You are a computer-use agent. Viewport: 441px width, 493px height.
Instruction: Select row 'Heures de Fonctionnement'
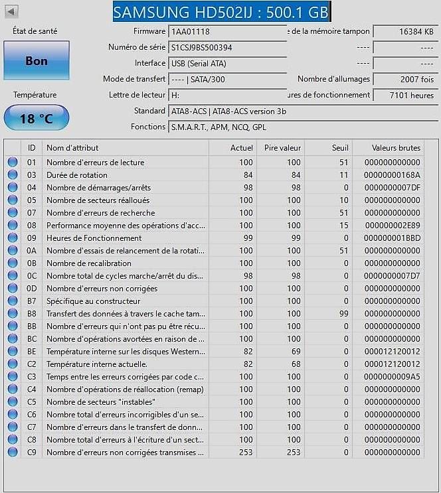pos(215,238)
